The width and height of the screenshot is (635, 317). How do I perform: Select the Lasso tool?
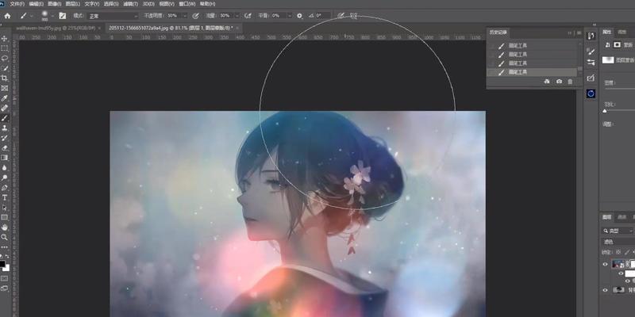[x=5, y=58]
